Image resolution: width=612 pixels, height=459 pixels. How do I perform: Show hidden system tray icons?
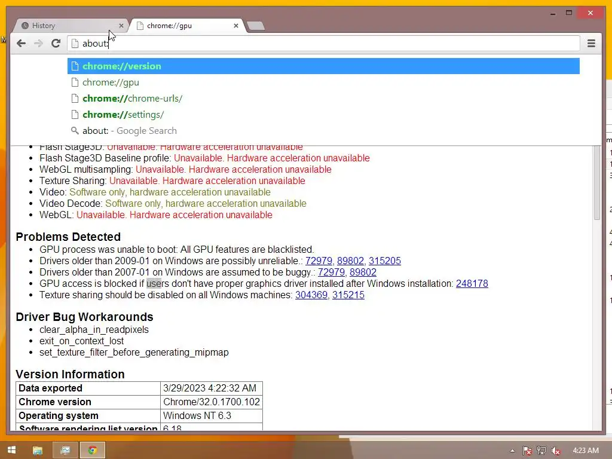[512, 451]
